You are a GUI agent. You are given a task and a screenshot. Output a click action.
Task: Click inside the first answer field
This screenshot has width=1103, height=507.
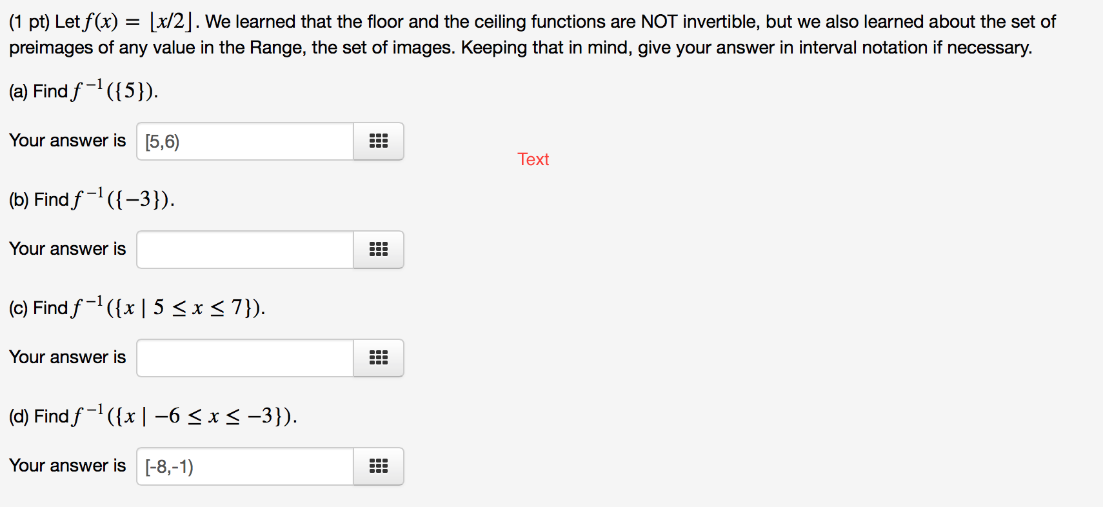click(244, 141)
